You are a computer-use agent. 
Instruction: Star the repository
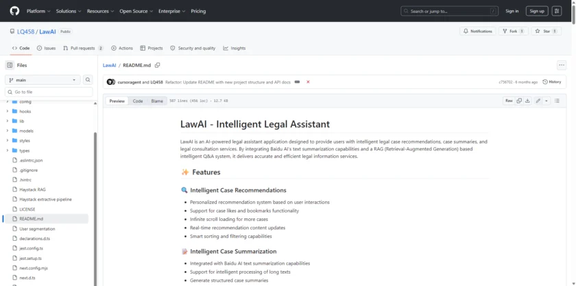[x=547, y=31]
